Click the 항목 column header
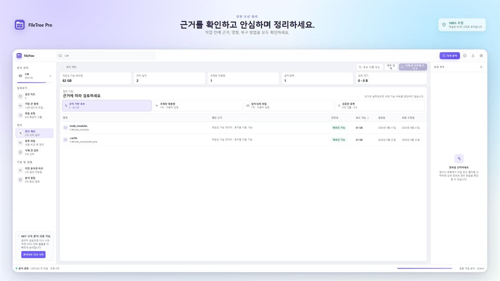 click(65, 118)
